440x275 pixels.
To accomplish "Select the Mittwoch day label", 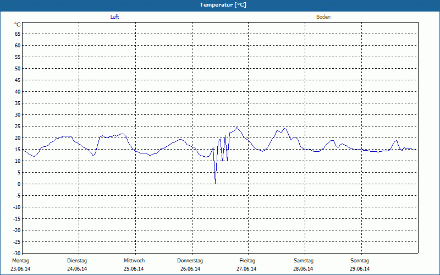I will 134,261.
